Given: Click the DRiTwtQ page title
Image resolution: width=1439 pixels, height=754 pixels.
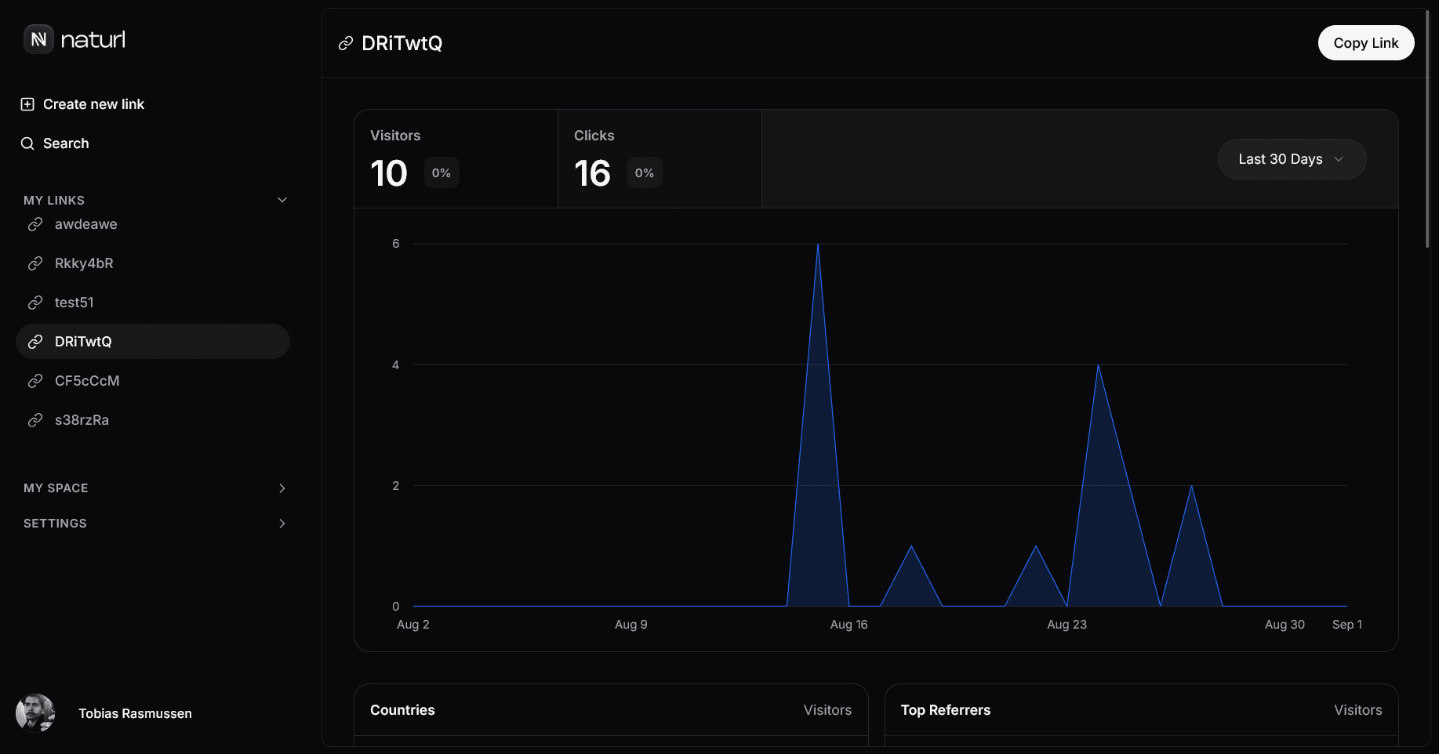Looking at the screenshot, I should pos(402,44).
